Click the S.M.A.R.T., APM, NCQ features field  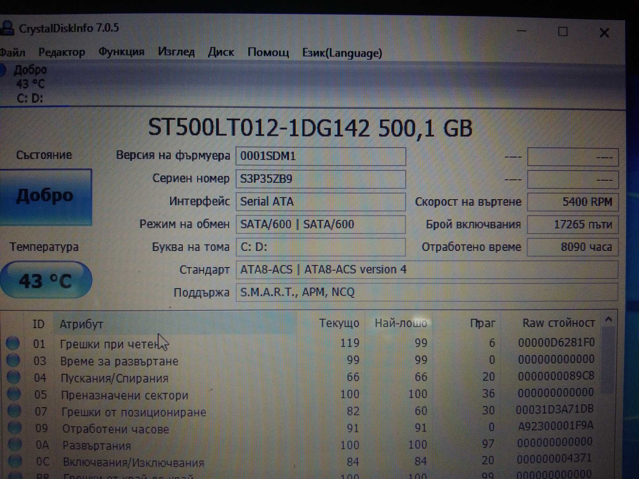click(x=427, y=293)
